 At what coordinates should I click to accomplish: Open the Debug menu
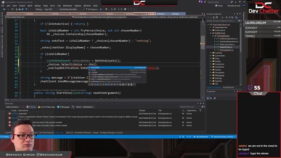coord(37,6)
